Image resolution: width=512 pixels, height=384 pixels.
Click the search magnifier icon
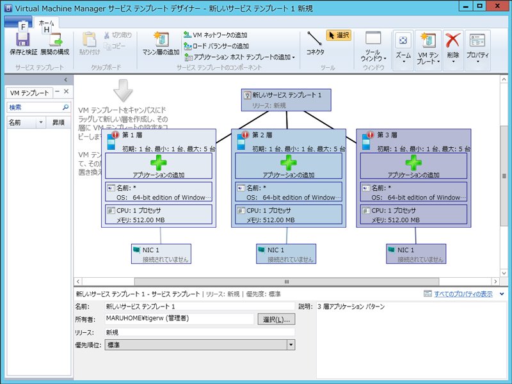[65, 107]
